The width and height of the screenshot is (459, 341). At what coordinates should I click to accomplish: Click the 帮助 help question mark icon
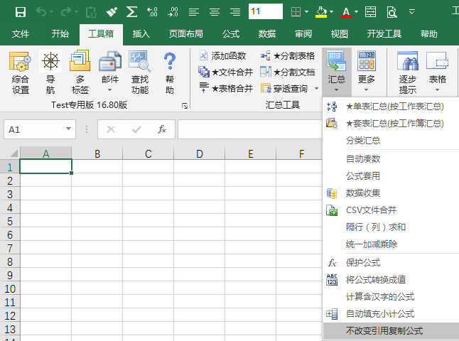169,72
